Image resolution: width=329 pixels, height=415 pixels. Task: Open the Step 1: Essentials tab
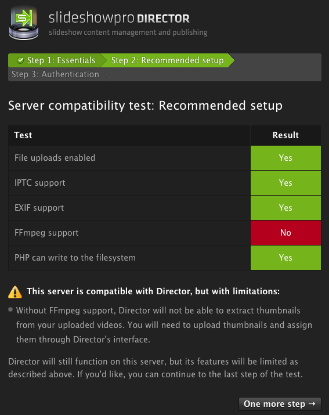[x=55, y=60]
